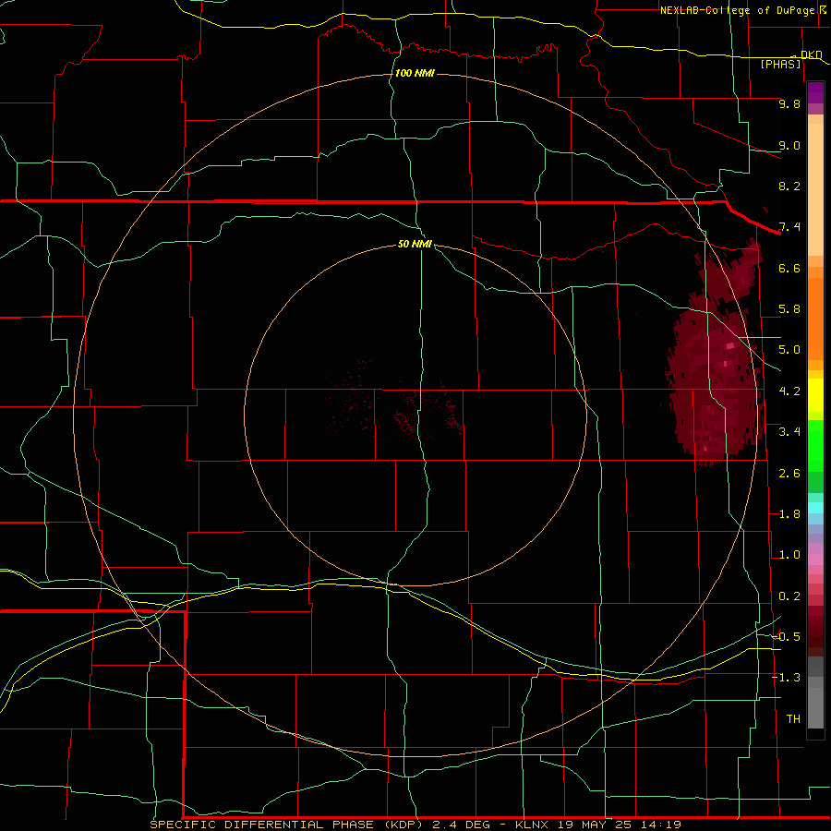Select the 5.8 value on the color scale
831x831 pixels.
pos(789,309)
